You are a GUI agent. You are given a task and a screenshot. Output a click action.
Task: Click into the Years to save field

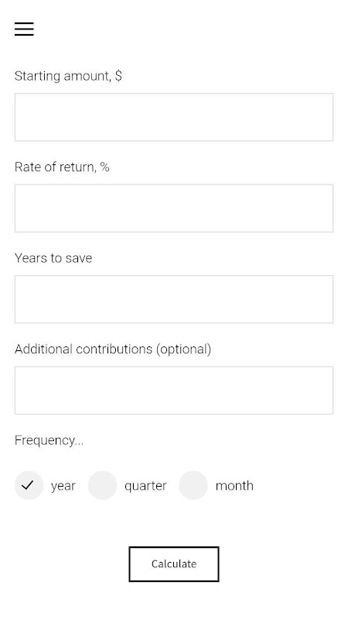pyautogui.click(x=174, y=299)
